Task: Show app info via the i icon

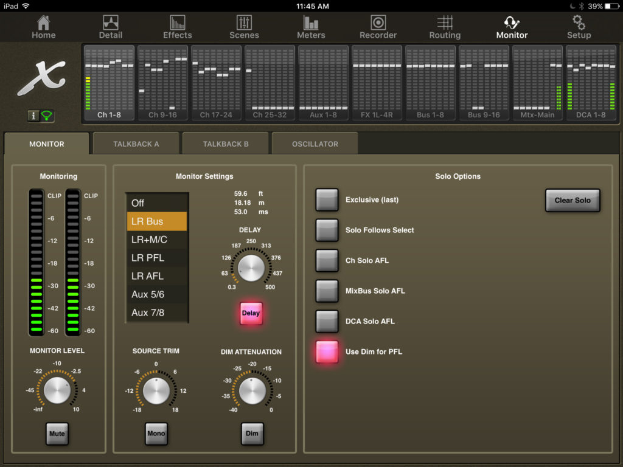Action: [33, 116]
